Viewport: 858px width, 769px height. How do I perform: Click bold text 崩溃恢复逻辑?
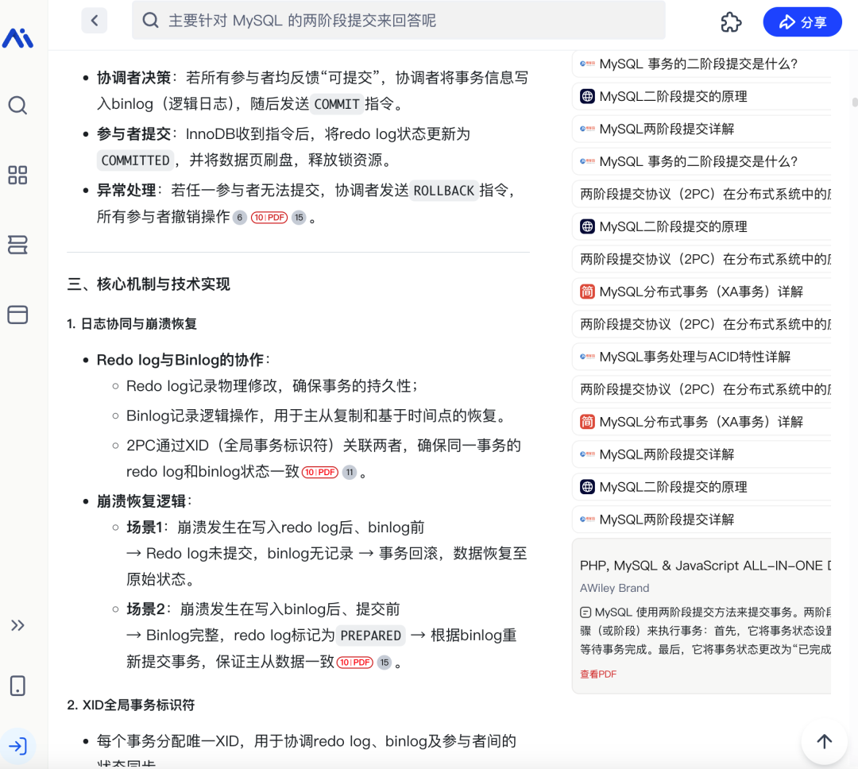141,501
